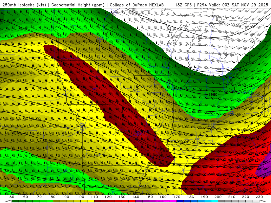The height and width of the screenshot is (203, 271).
Task: Click the 160 value on the color scale
Action: tap(163, 197)
